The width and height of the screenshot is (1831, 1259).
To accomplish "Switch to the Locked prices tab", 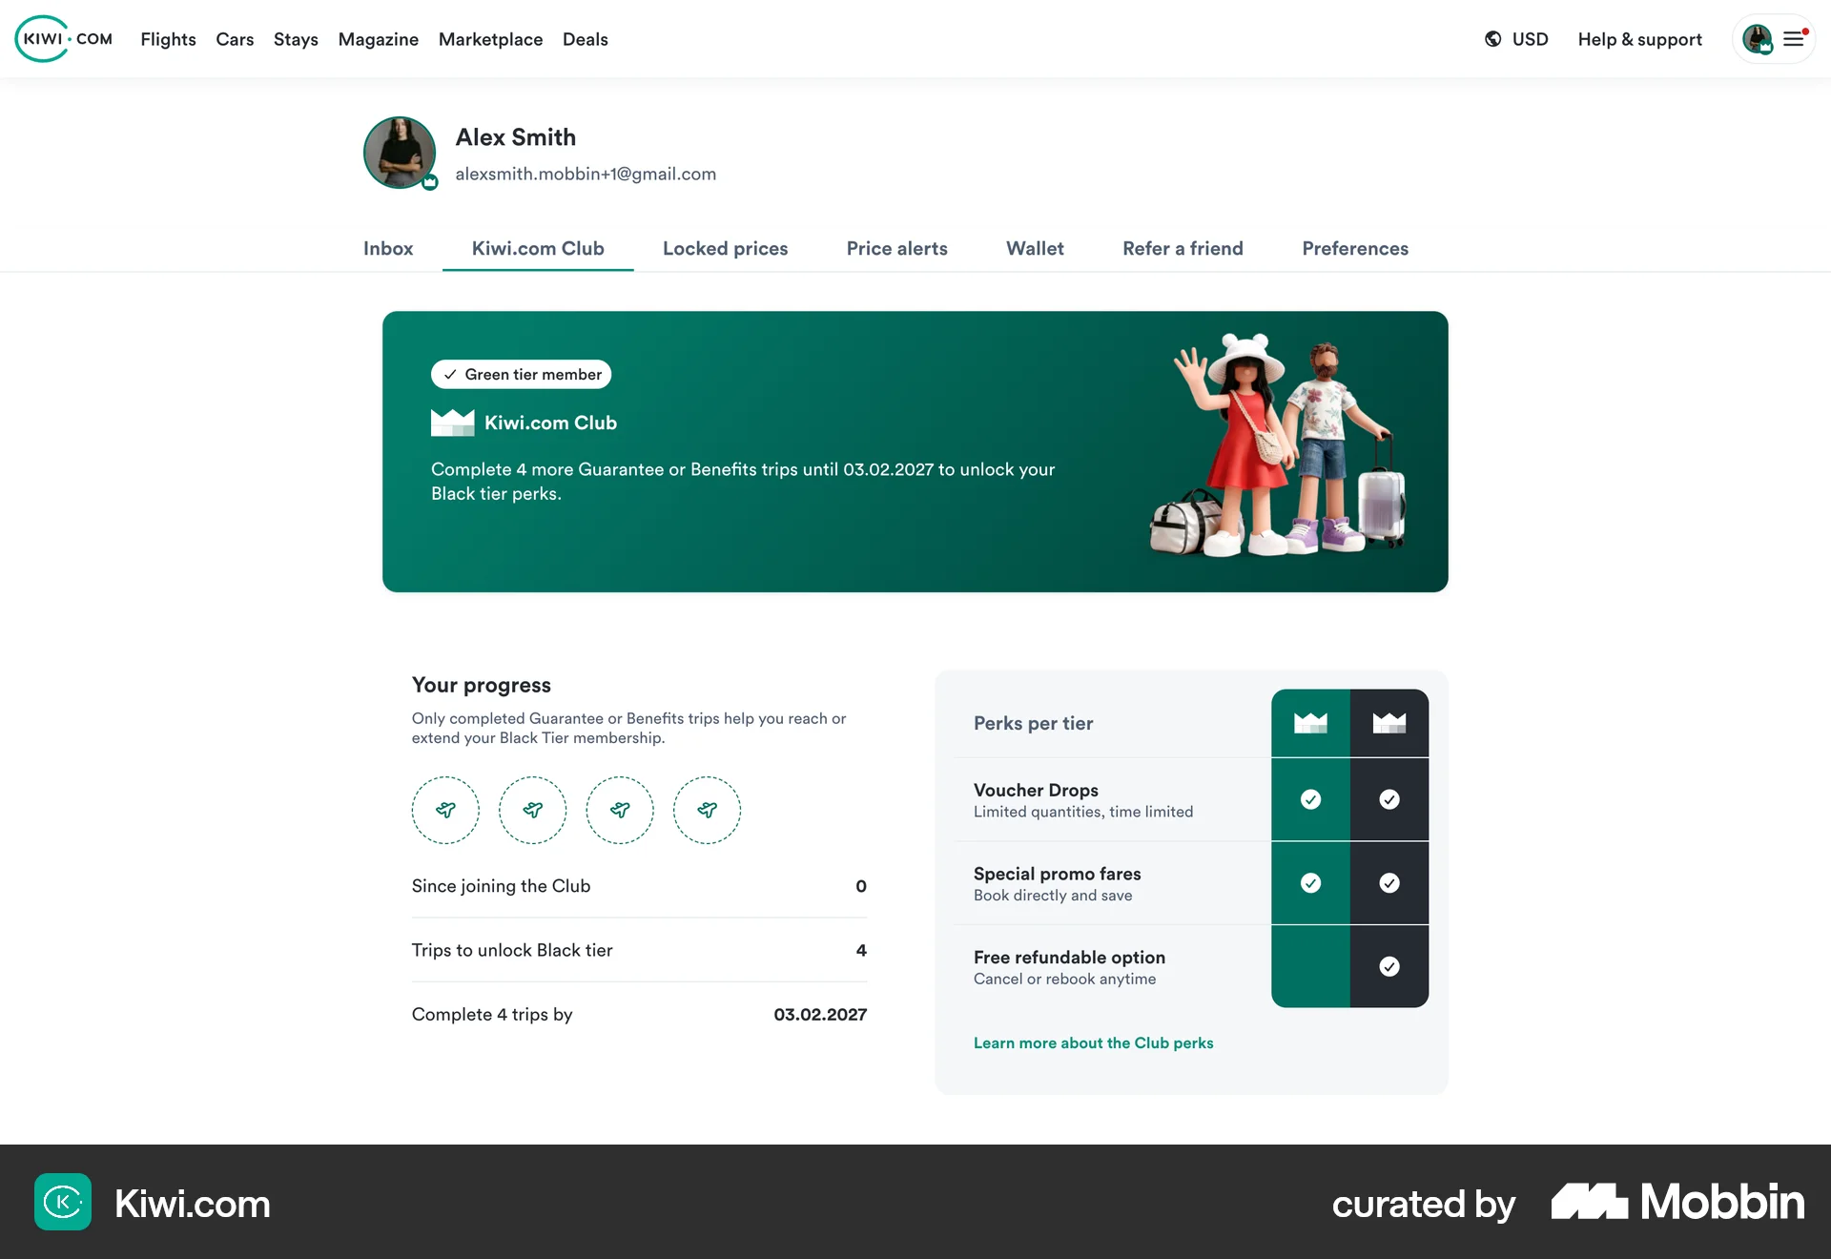I will pyautogui.click(x=725, y=248).
